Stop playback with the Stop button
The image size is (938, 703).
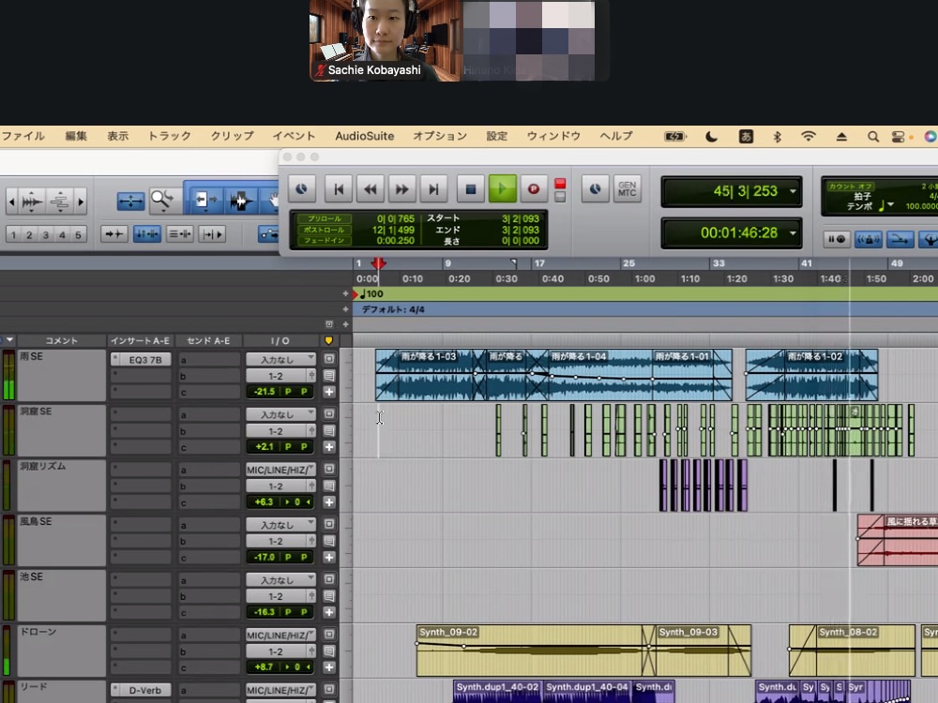point(471,189)
